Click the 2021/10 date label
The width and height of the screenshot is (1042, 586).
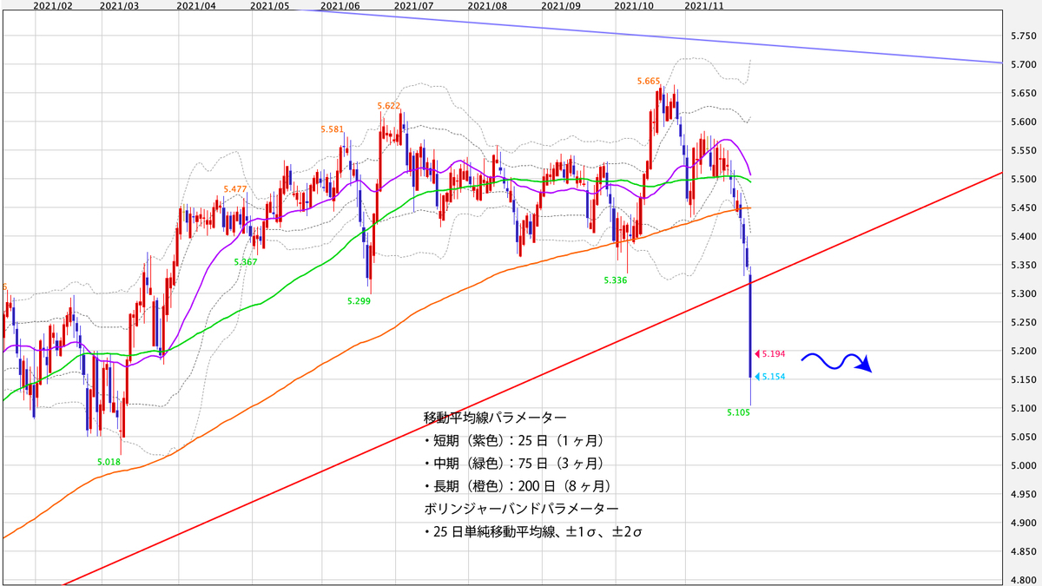[x=633, y=6]
